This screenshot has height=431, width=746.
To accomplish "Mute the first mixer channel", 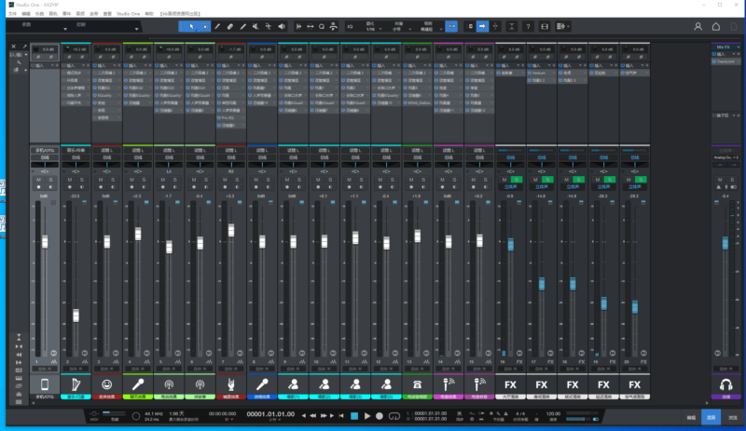I will [38, 179].
